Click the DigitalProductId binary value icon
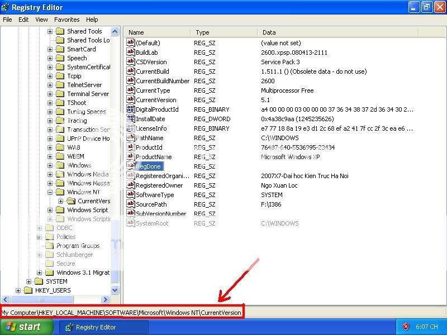Screen dimensions: 447x335 pos(131,109)
